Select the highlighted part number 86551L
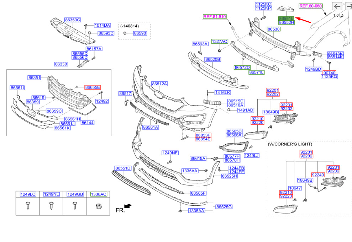 286,18
